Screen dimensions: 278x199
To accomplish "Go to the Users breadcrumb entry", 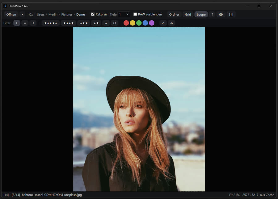I will point(40,14).
